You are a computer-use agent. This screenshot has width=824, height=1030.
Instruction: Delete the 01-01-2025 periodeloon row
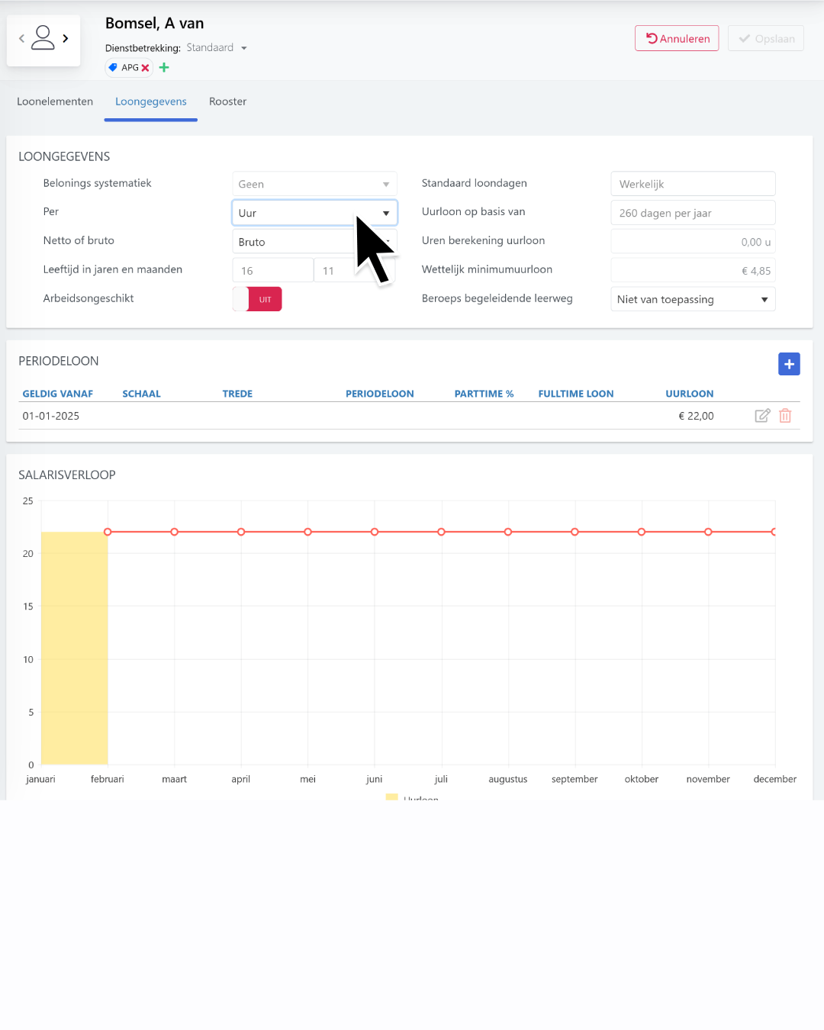(785, 416)
